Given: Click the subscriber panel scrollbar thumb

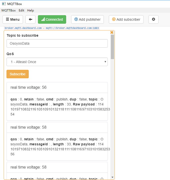Looking at the screenshot, I should [x=112, y=47].
